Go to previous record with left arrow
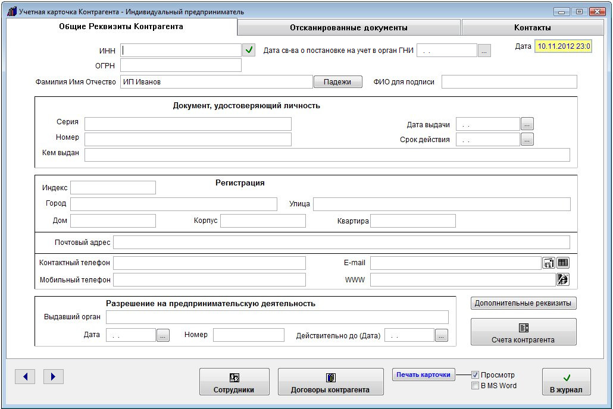The height and width of the screenshot is (409, 613). tap(25, 376)
